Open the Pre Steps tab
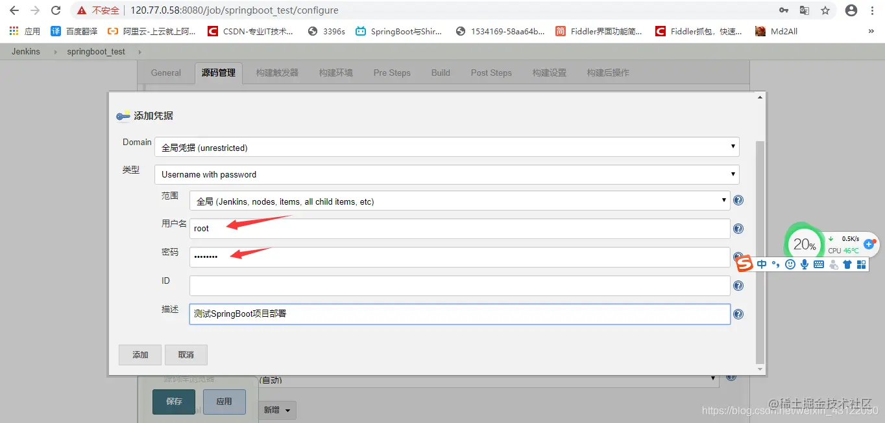 [392, 73]
